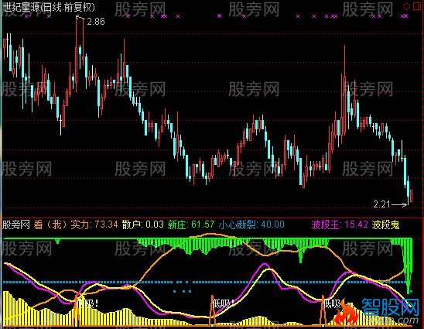
Task: Select the 波段王: 15.42 indicator value
Action: 340,224
